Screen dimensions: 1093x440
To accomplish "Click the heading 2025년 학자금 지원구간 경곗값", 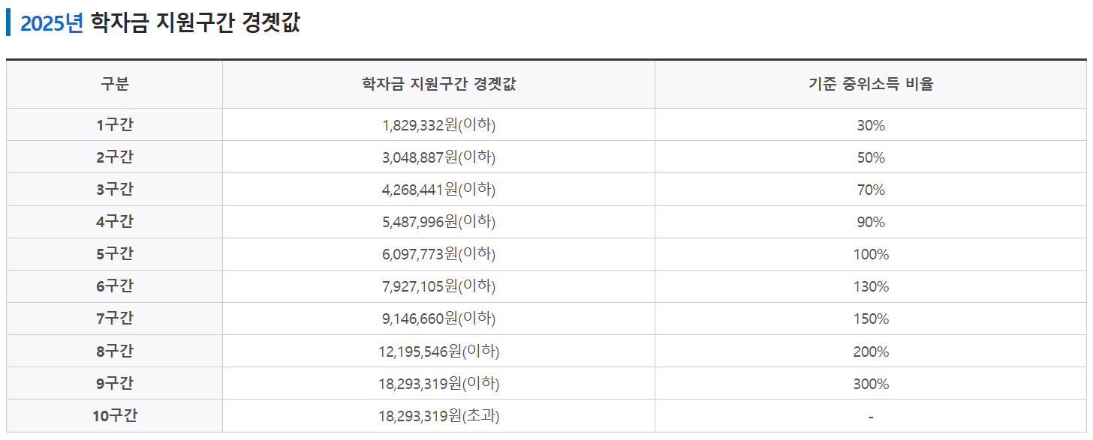I will (x=160, y=22).
